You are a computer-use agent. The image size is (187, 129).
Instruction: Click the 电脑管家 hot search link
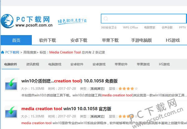(150, 27)
